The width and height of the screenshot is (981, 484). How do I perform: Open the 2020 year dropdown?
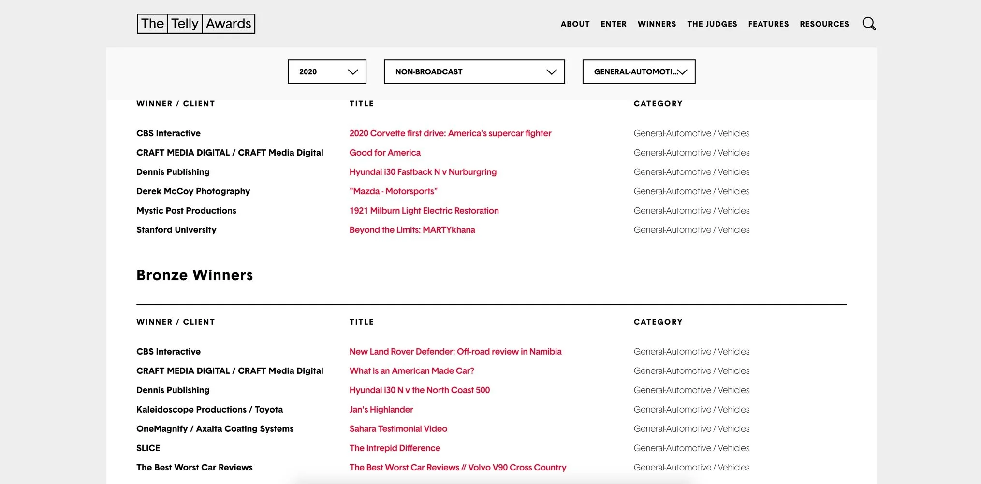[327, 71]
